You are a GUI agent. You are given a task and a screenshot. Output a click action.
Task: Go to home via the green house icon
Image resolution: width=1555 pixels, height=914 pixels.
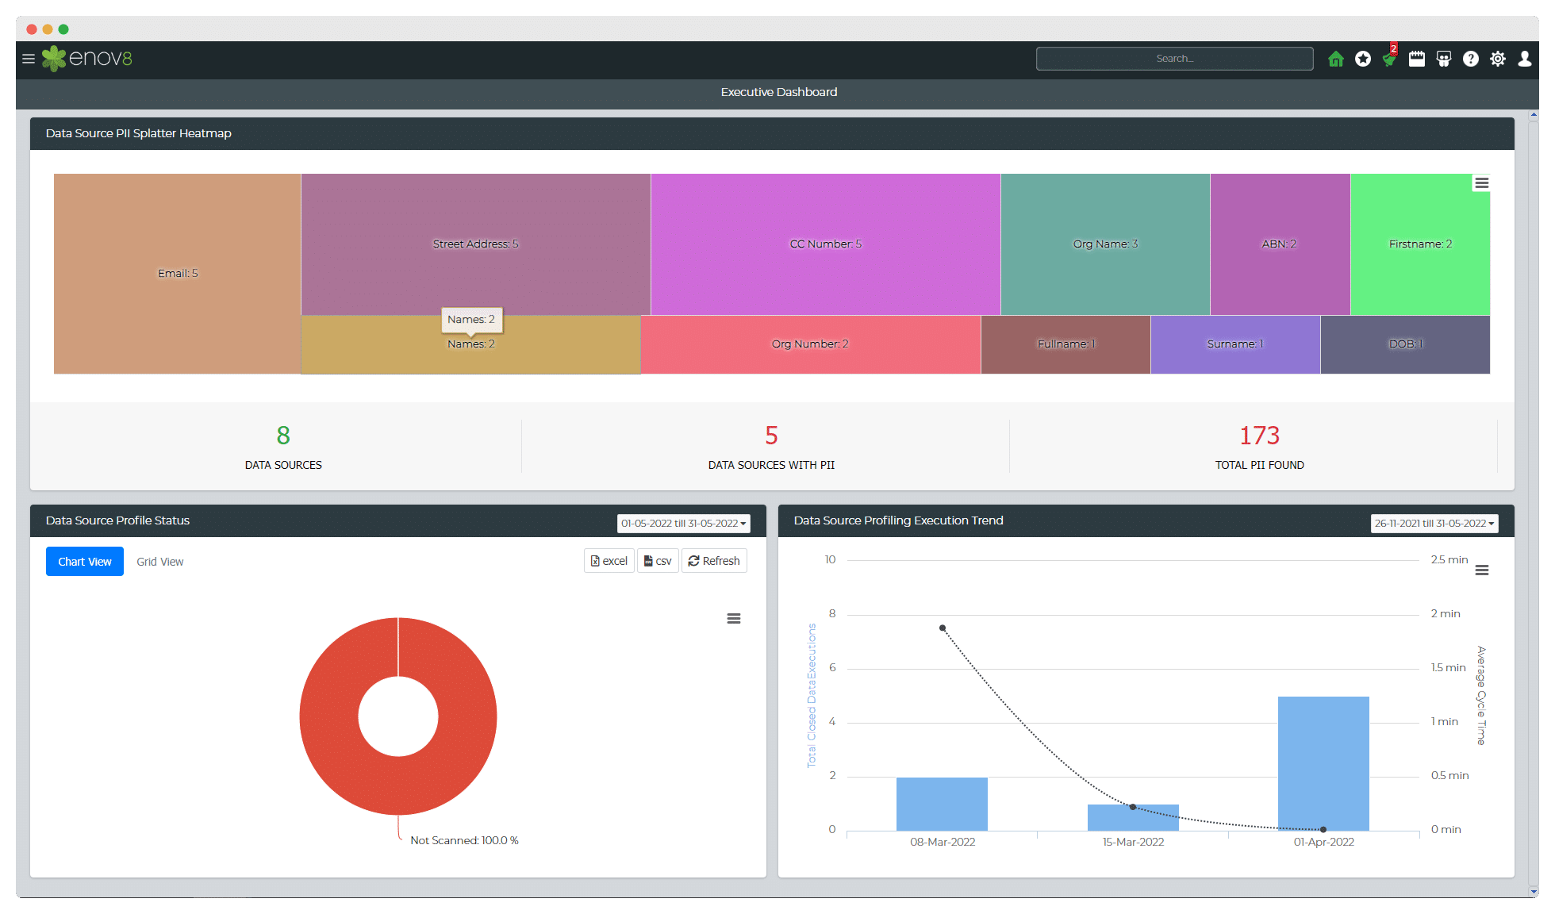pyautogui.click(x=1336, y=59)
